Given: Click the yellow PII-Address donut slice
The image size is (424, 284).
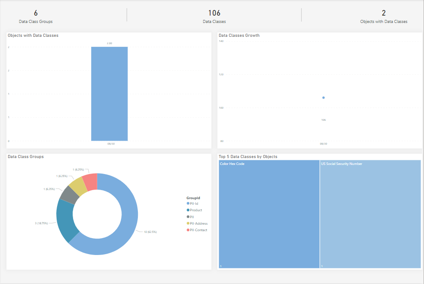Looking at the screenshot, I should coord(77,185).
